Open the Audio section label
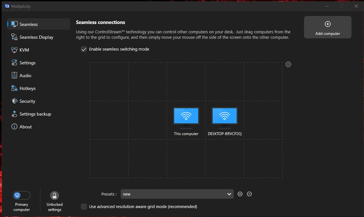The width and height of the screenshot is (364, 217). pos(25,76)
